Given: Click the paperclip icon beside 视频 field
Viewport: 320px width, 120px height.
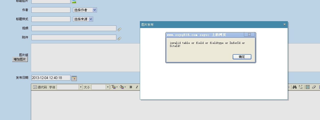Looking at the screenshot, I should pos(119,29).
